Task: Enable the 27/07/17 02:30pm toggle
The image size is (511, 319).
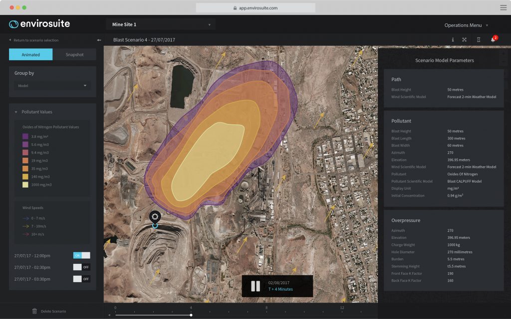Action: tap(82, 267)
